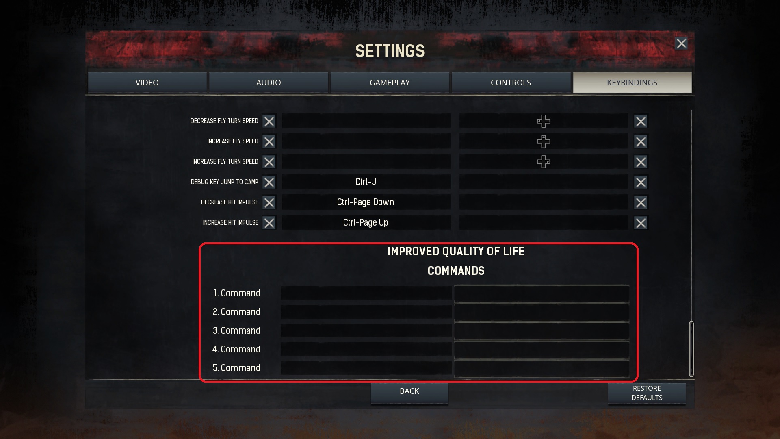Set primary key for 1. Command
This screenshot has height=439, width=780.
366,293
